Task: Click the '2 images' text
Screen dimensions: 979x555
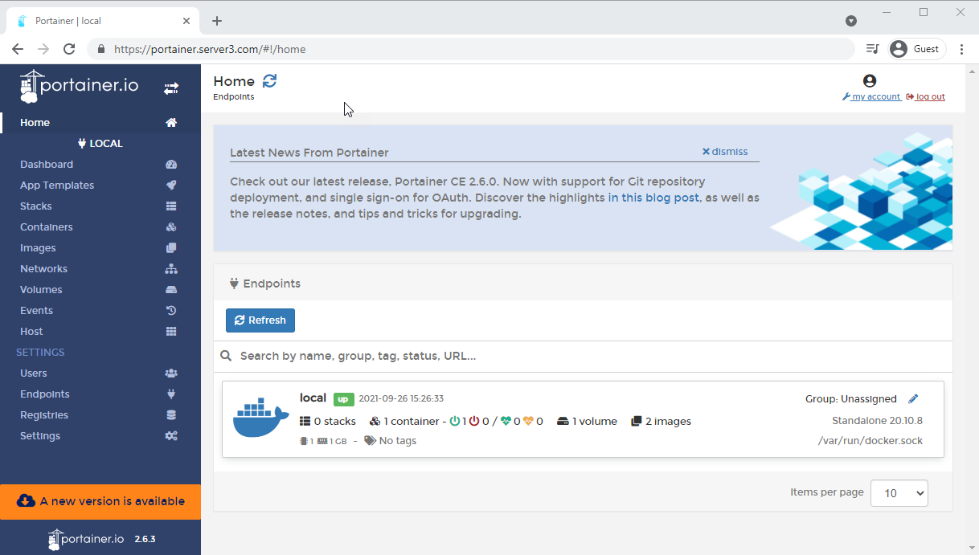Action: (x=668, y=421)
